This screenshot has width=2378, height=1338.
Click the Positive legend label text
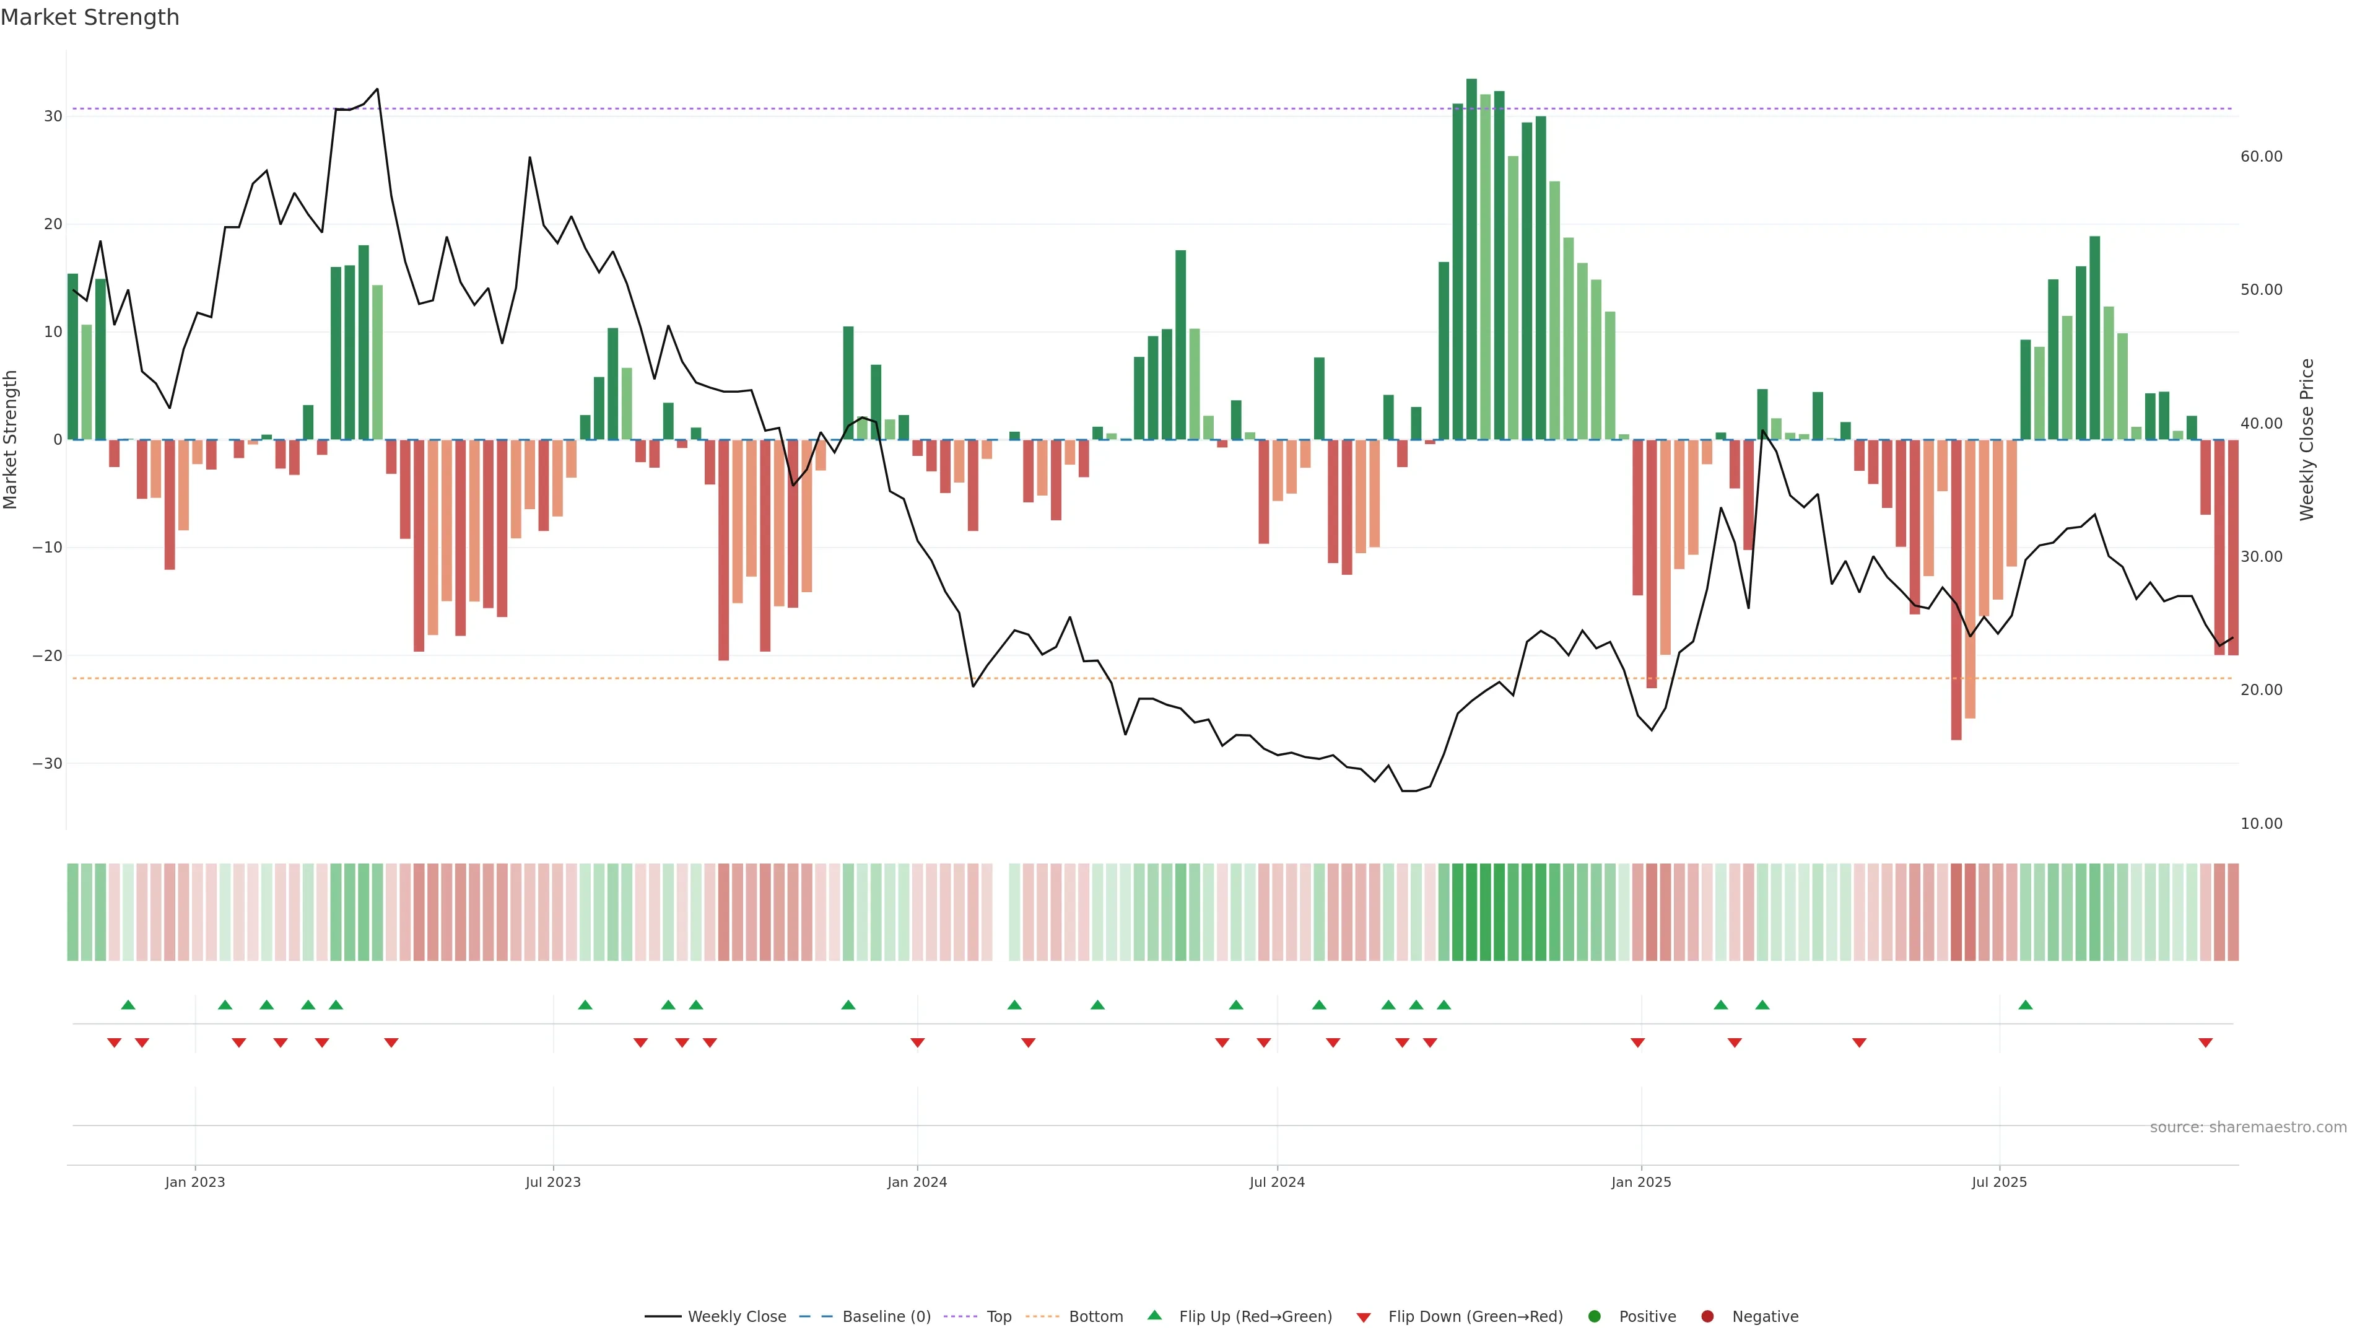point(1647,1317)
